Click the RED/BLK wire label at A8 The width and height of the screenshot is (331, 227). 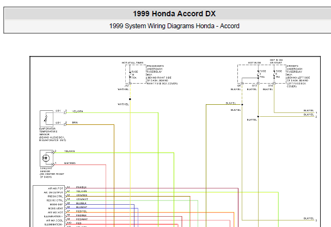pos(81,215)
